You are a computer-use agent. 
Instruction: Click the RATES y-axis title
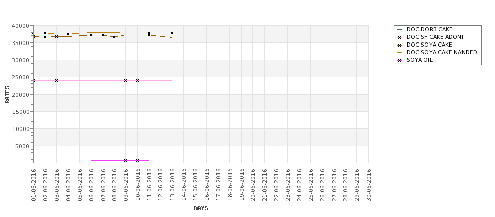(x=7, y=95)
